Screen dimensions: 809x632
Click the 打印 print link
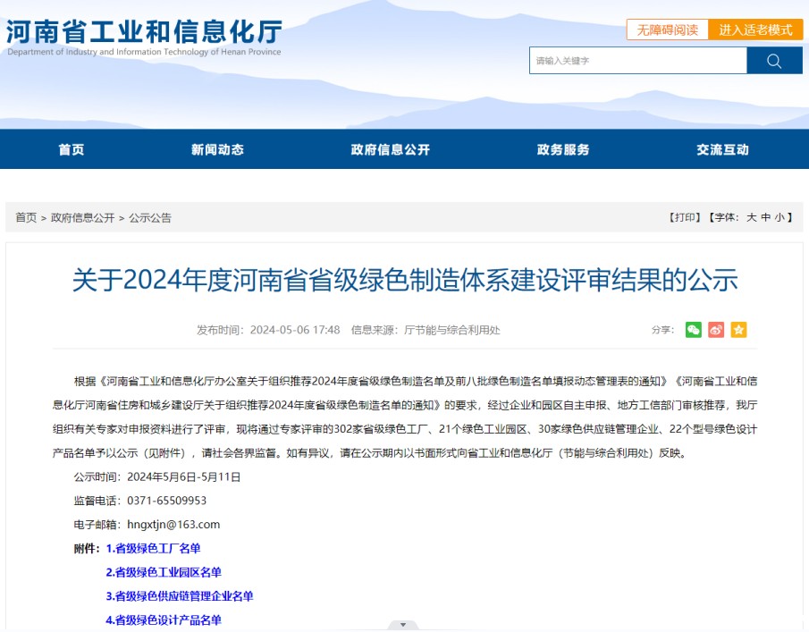685,217
